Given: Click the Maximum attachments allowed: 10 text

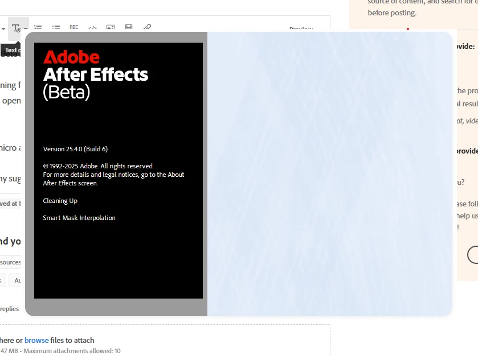Looking at the screenshot, I should 72,351.
